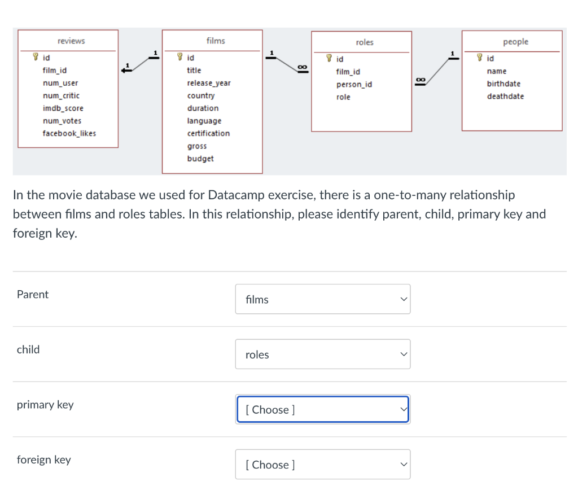578x503 pixels.
Task: Open the Parent dropdown showing films
Action: coord(322,299)
